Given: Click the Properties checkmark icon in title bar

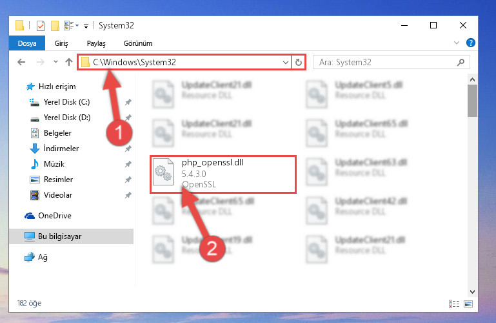Looking at the screenshot, I should point(41,26).
